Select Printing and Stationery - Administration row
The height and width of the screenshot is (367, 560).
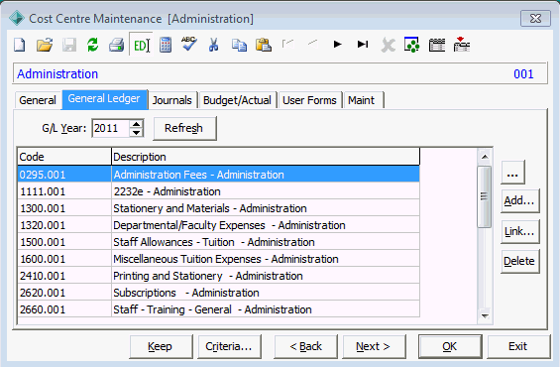[219, 276]
